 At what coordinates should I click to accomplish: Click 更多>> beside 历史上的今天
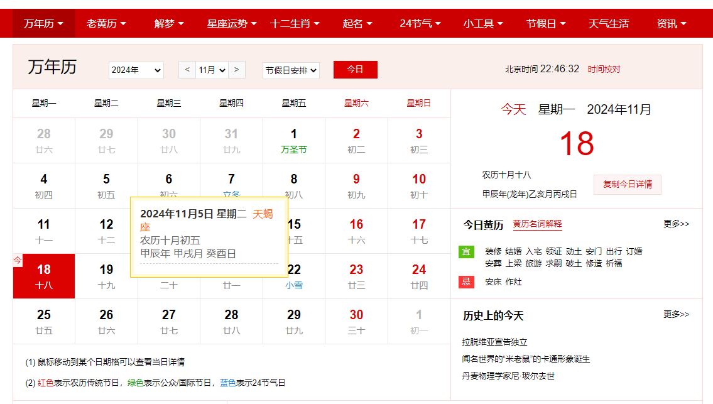[676, 314]
